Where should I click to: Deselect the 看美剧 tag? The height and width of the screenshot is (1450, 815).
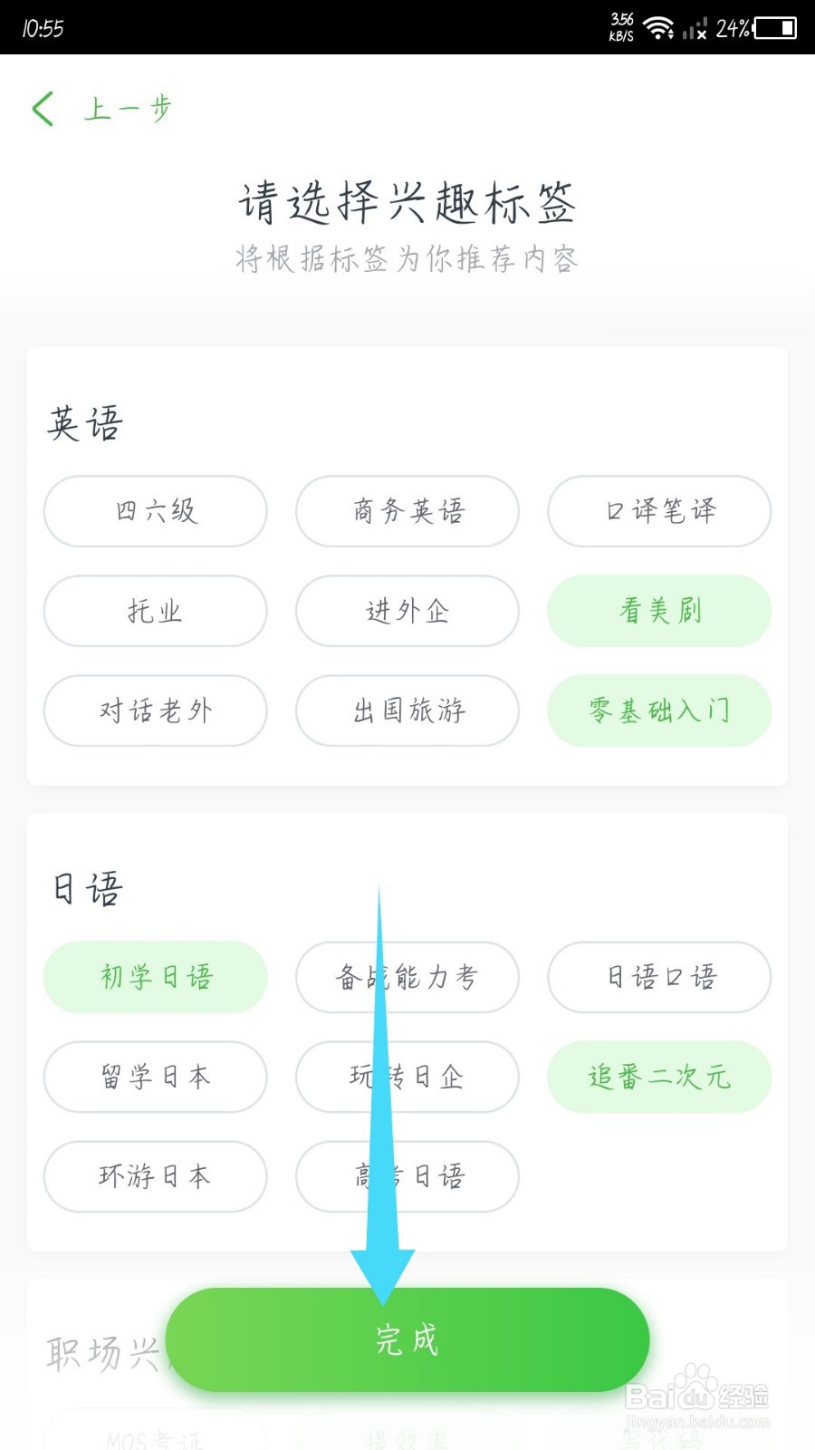coord(659,611)
